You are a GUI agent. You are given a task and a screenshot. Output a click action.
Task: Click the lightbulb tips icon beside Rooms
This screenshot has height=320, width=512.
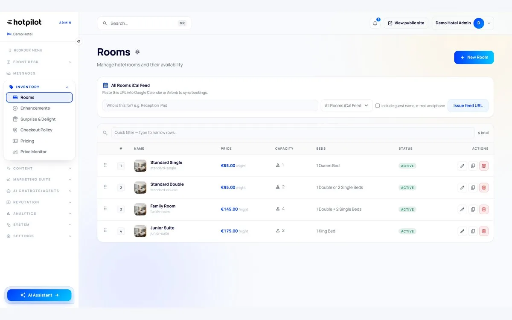137,52
